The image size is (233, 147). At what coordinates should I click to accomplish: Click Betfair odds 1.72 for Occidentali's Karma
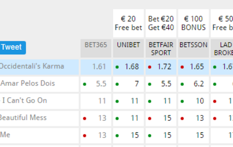pyautogui.click(x=164, y=67)
